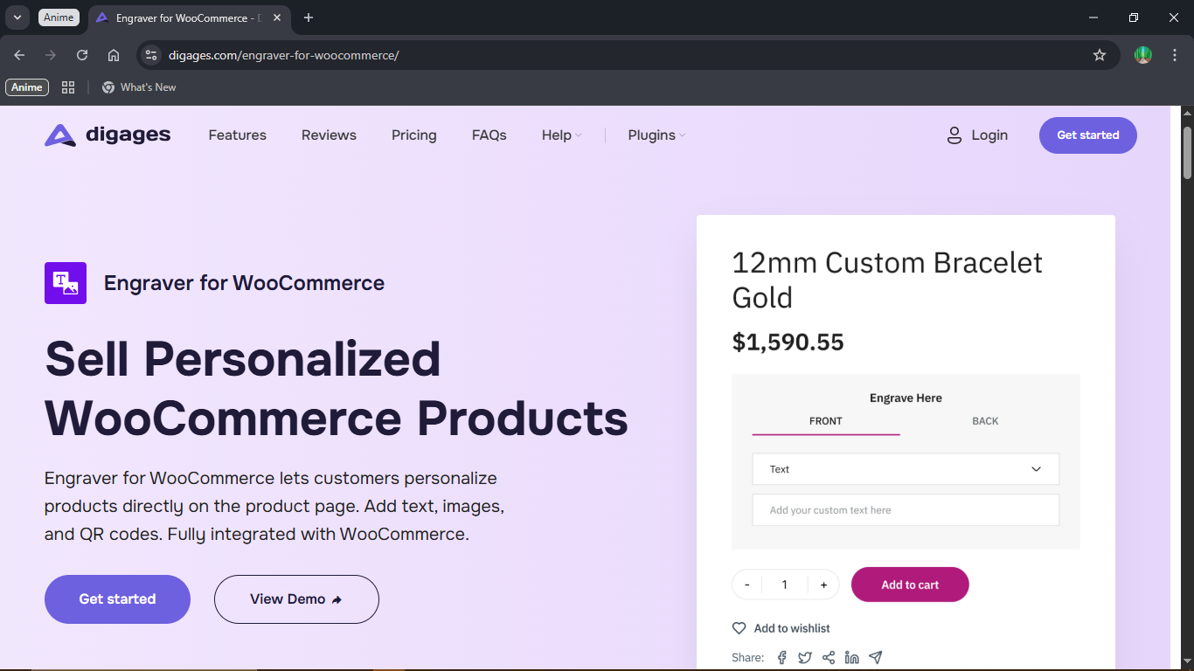The image size is (1194, 671).
Task: Click the LinkedIn share icon
Action: (x=852, y=658)
